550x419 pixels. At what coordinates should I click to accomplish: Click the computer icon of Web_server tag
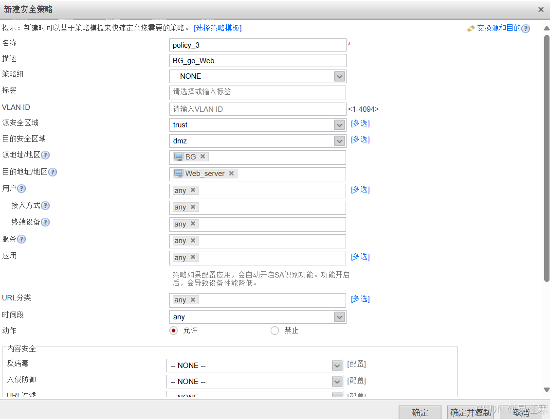pyautogui.click(x=179, y=174)
